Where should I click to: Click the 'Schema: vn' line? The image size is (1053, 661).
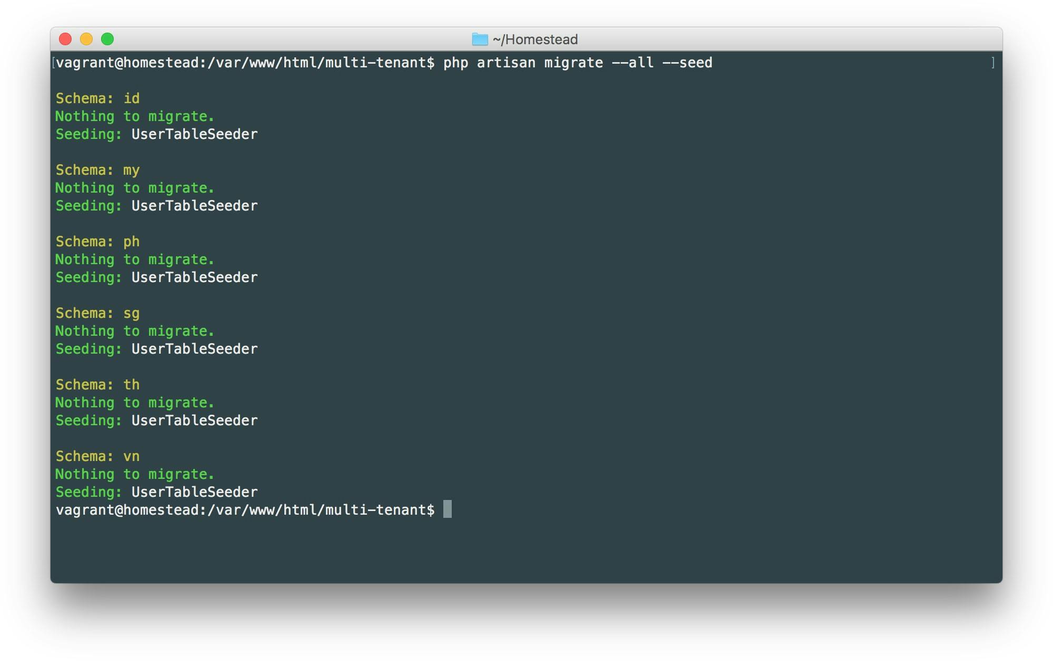coord(98,456)
